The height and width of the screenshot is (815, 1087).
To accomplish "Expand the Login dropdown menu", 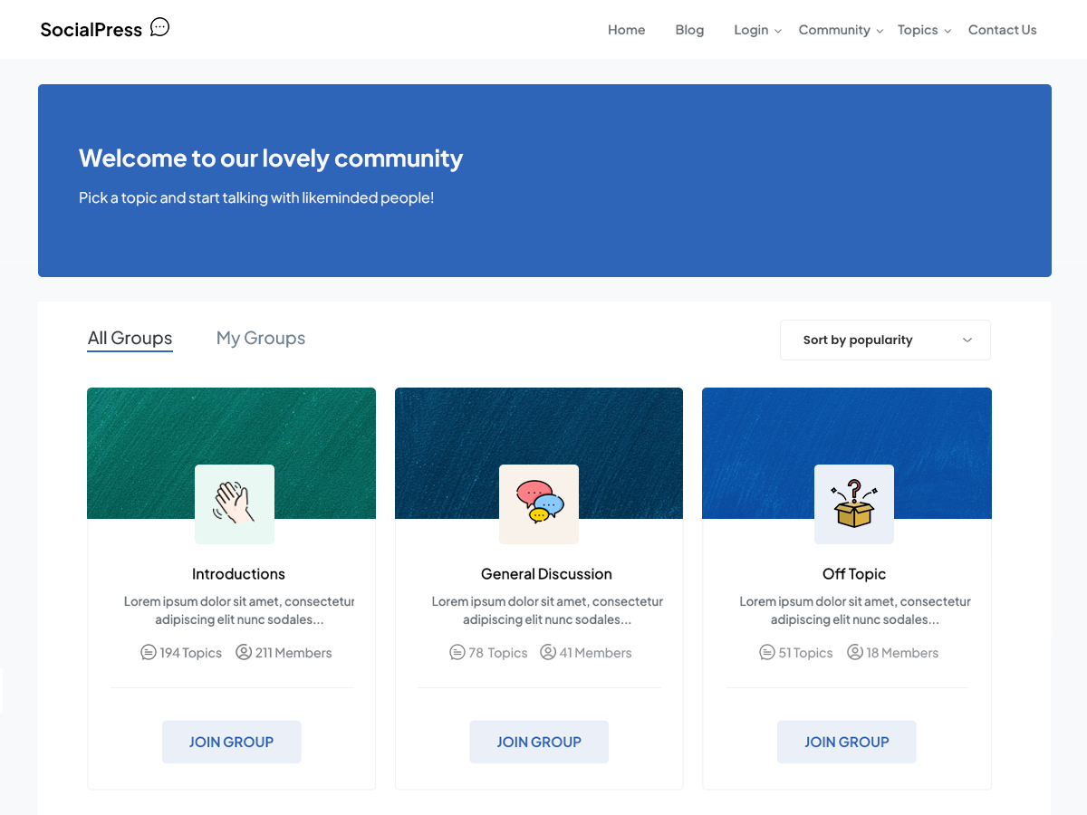I will (x=757, y=29).
